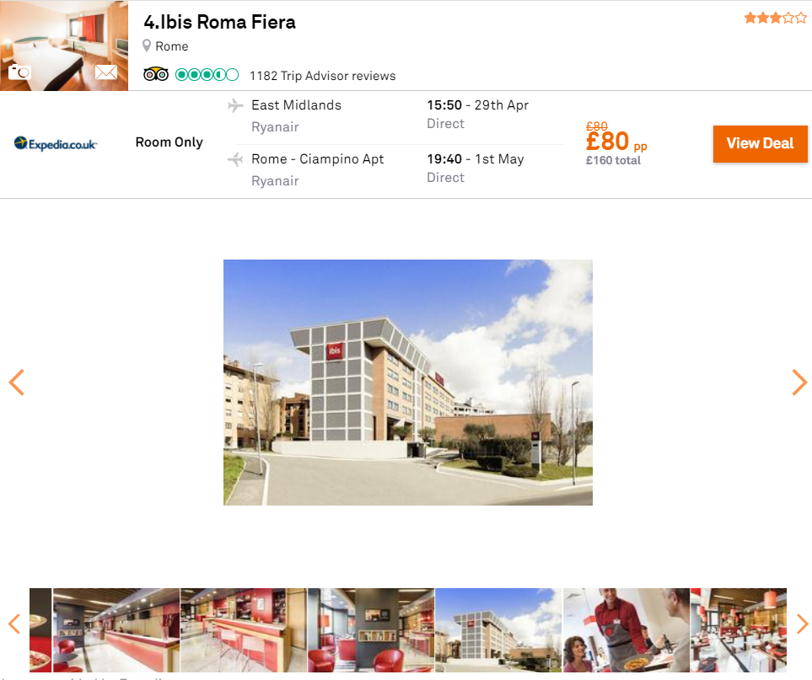Open 1182 Trip Advisor reviews link
The height and width of the screenshot is (680, 812).
pyautogui.click(x=323, y=76)
